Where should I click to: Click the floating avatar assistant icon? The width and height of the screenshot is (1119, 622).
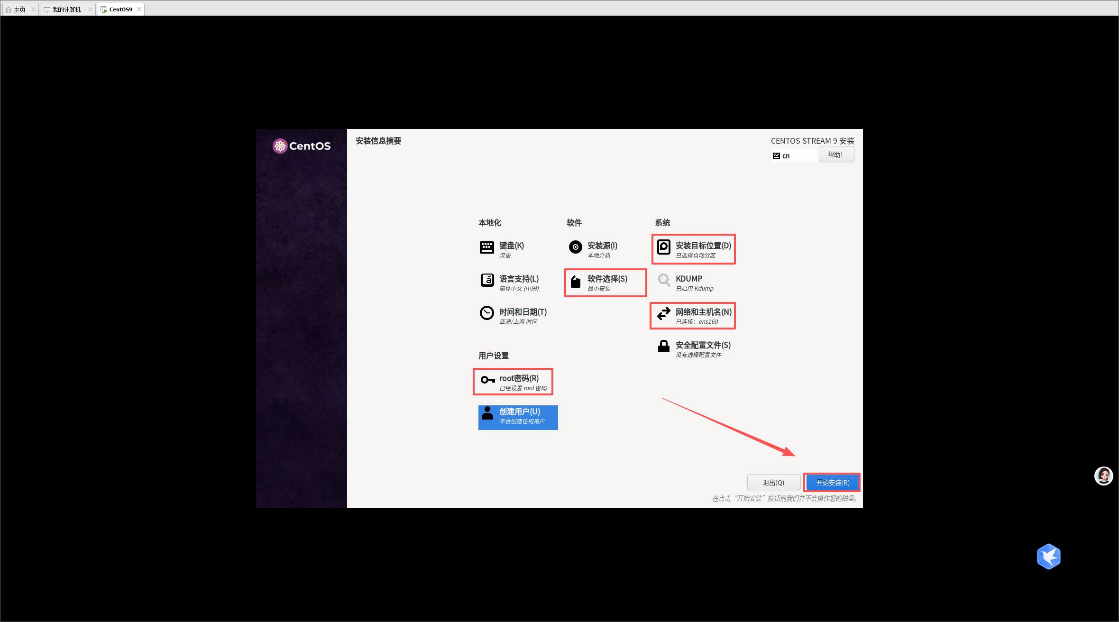[1103, 476]
